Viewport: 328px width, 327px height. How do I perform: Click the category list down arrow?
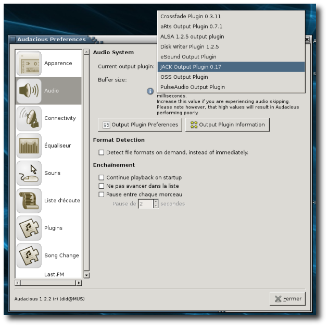(86, 275)
